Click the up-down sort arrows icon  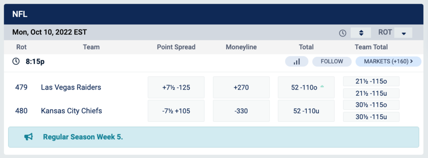click(361, 33)
